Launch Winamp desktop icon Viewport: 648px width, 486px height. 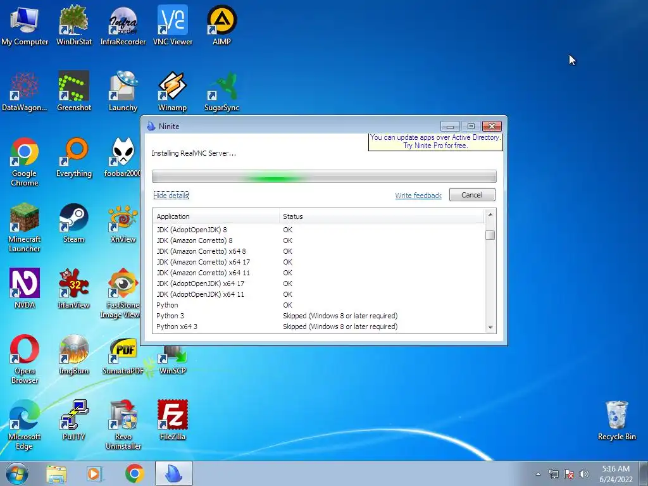172,91
